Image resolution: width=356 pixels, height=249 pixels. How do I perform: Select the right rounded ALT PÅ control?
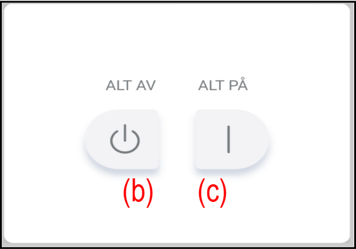point(231,140)
